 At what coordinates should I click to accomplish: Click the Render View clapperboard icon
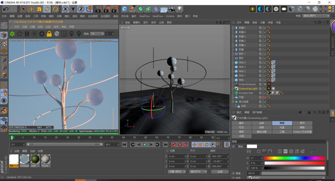click(x=98, y=9)
